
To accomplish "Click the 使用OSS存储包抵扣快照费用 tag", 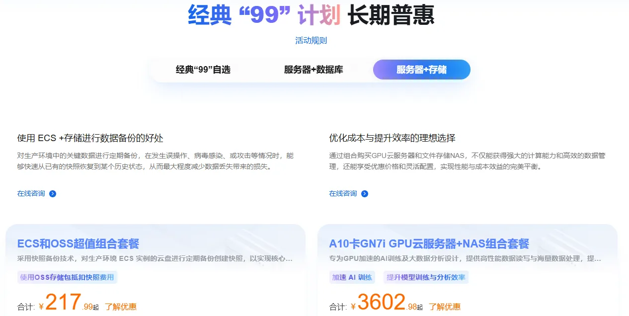I will tap(67, 277).
